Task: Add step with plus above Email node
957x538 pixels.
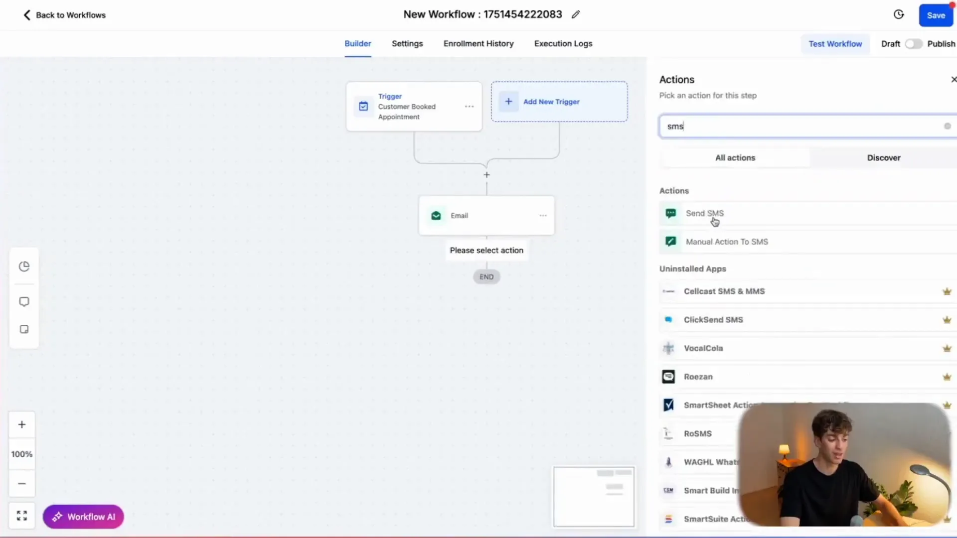Action: 486,175
